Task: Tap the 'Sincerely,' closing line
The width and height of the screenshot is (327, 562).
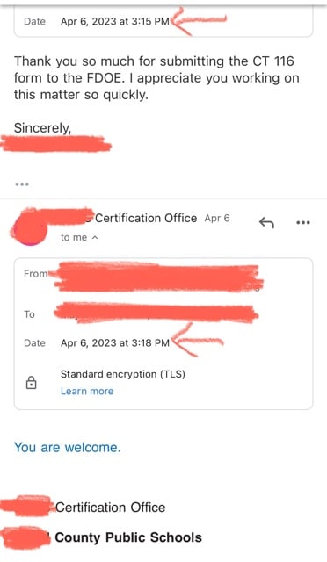Action: coord(42,128)
